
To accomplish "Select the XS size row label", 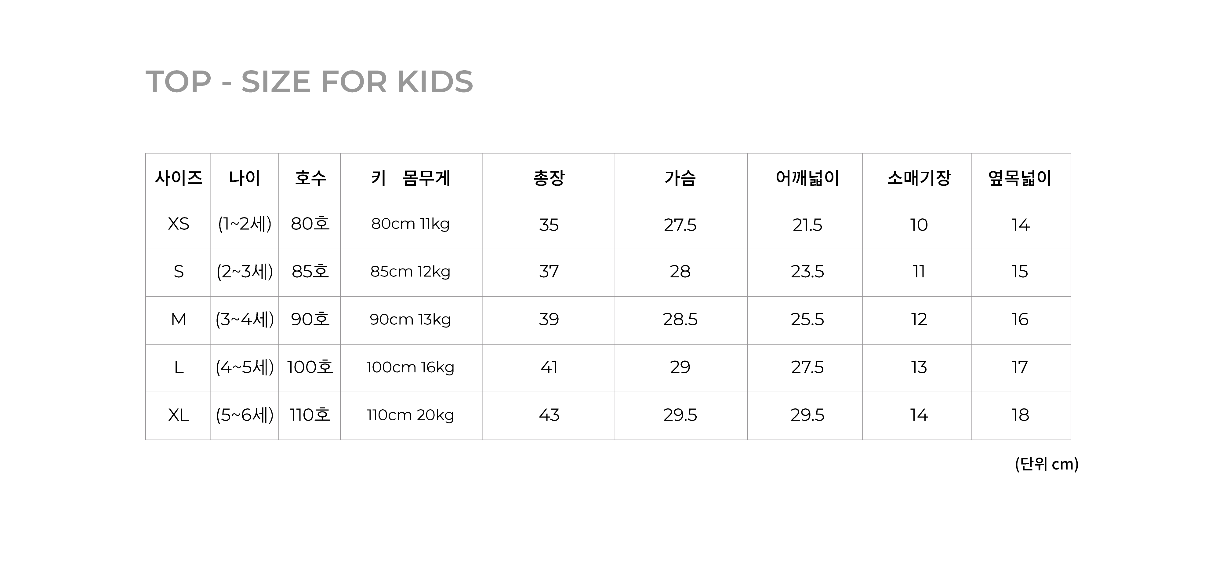I will 178,224.
